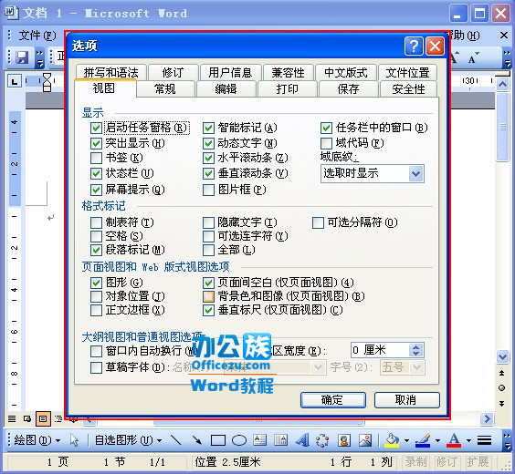Viewport: 515px width, 474px height.
Task: Go to next page double-arrow button
Action: (x=501, y=403)
